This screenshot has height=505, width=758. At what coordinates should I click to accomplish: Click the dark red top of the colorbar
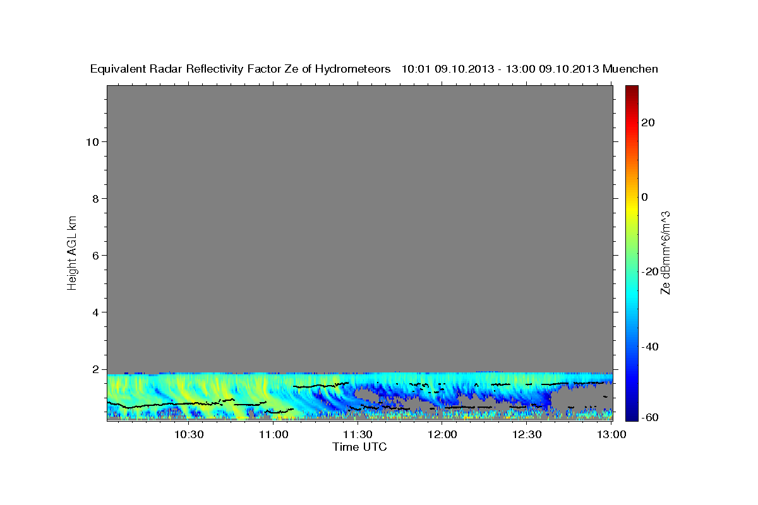(632, 89)
